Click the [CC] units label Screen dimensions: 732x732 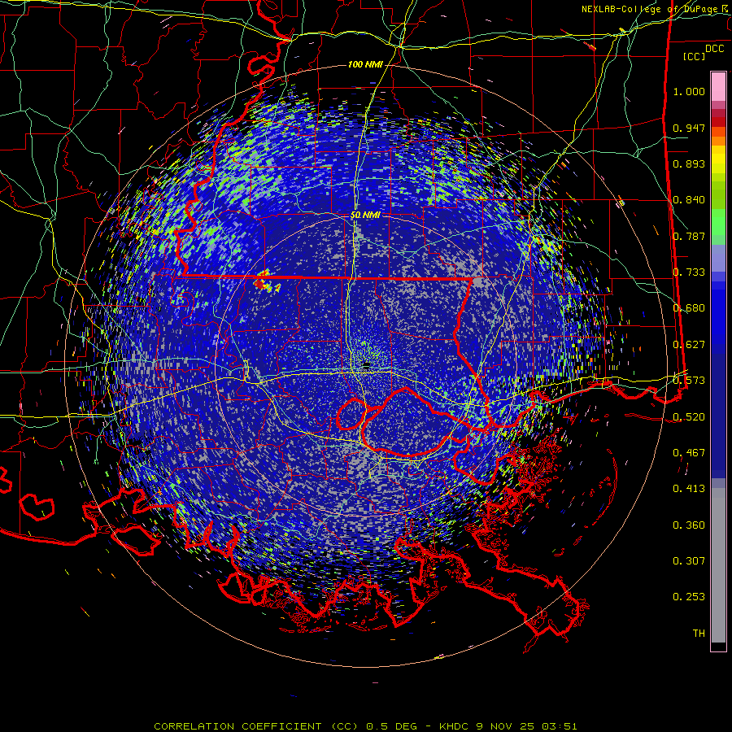(694, 56)
